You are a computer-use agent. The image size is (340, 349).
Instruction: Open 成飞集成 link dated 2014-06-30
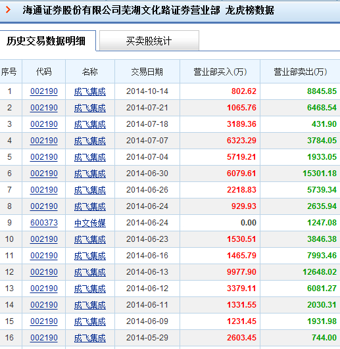point(90,174)
